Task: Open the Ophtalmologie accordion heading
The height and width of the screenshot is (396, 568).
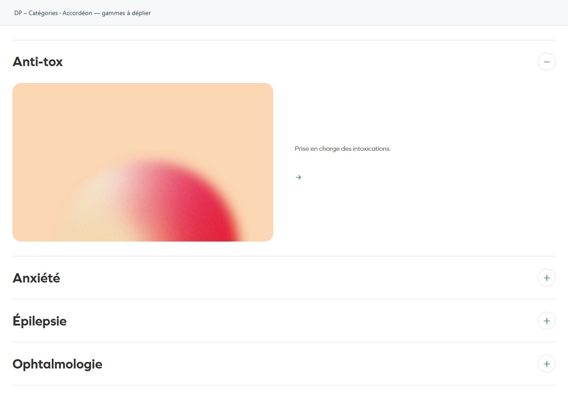Action: (57, 364)
